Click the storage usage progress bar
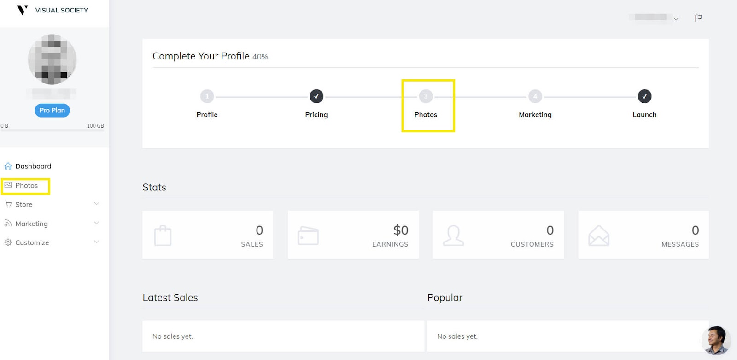737x360 pixels. pos(52,130)
